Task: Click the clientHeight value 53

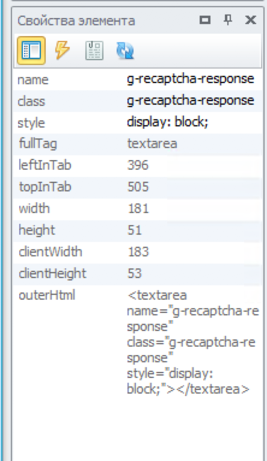Action: [x=135, y=274]
